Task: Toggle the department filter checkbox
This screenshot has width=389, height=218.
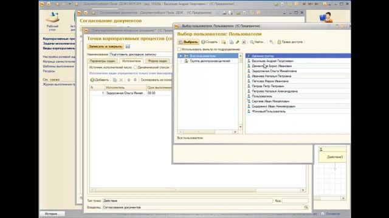Action: (x=179, y=49)
